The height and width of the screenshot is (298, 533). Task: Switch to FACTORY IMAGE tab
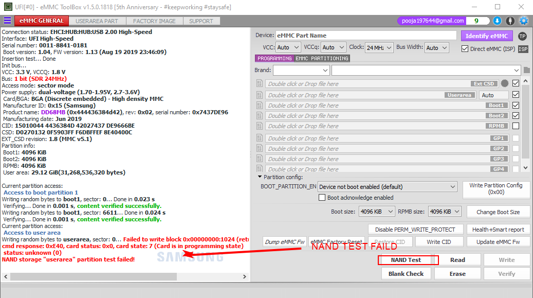pos(154,21)
